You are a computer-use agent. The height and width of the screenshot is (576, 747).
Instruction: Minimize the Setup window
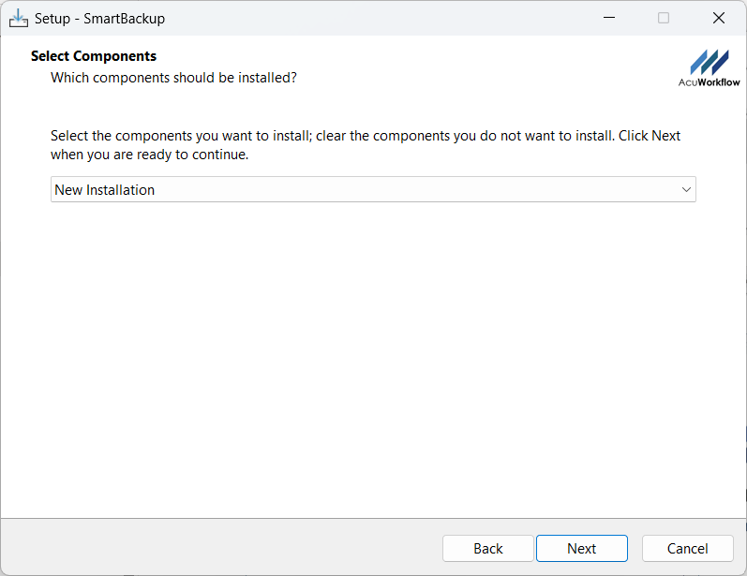(x=608, y=18)
